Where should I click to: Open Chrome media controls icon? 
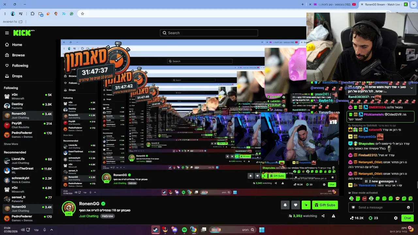[x=21, y=14]
